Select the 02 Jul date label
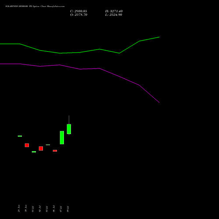 (40, 209)
